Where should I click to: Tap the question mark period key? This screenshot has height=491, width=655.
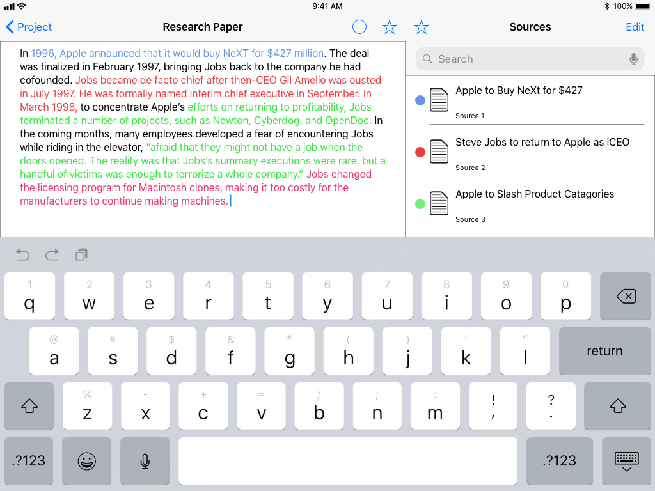(x=551, y=406)
